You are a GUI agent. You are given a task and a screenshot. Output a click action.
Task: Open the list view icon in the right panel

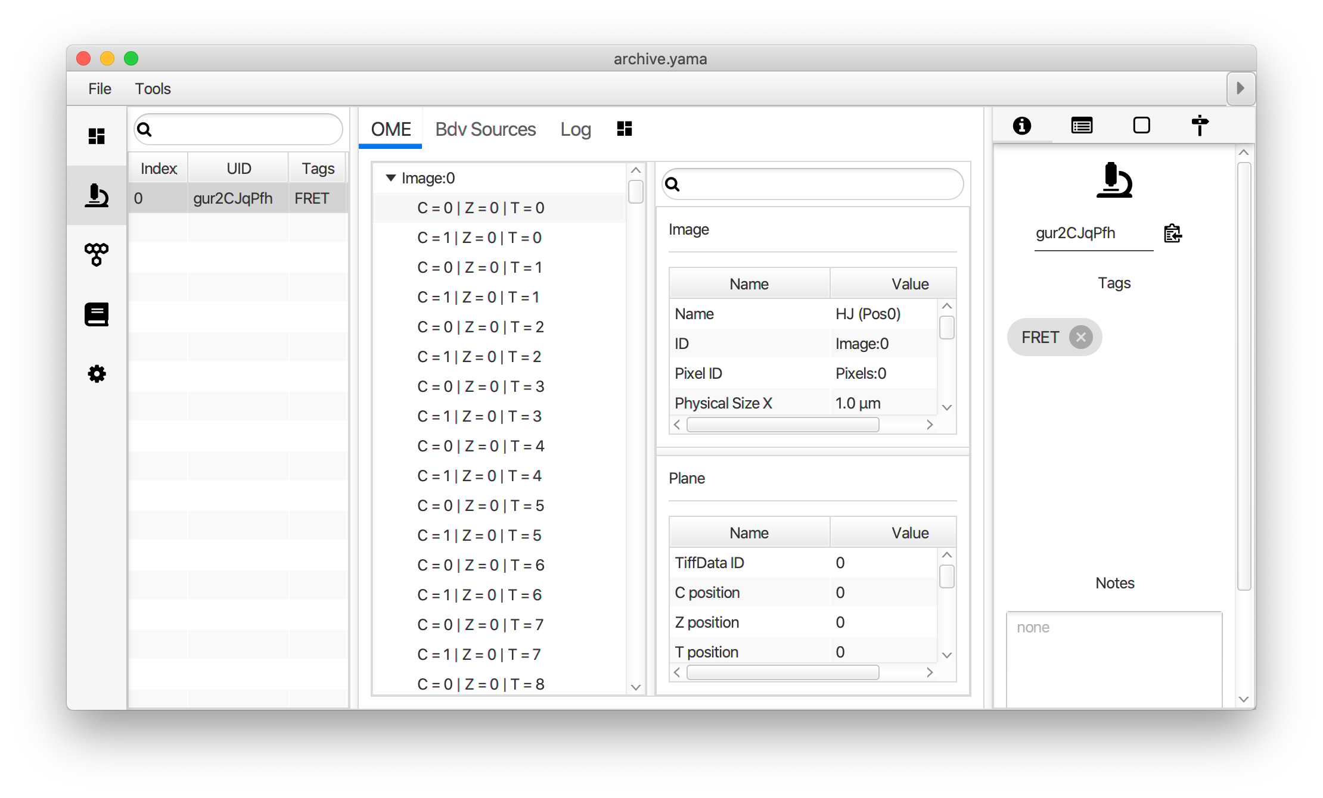1082,126
